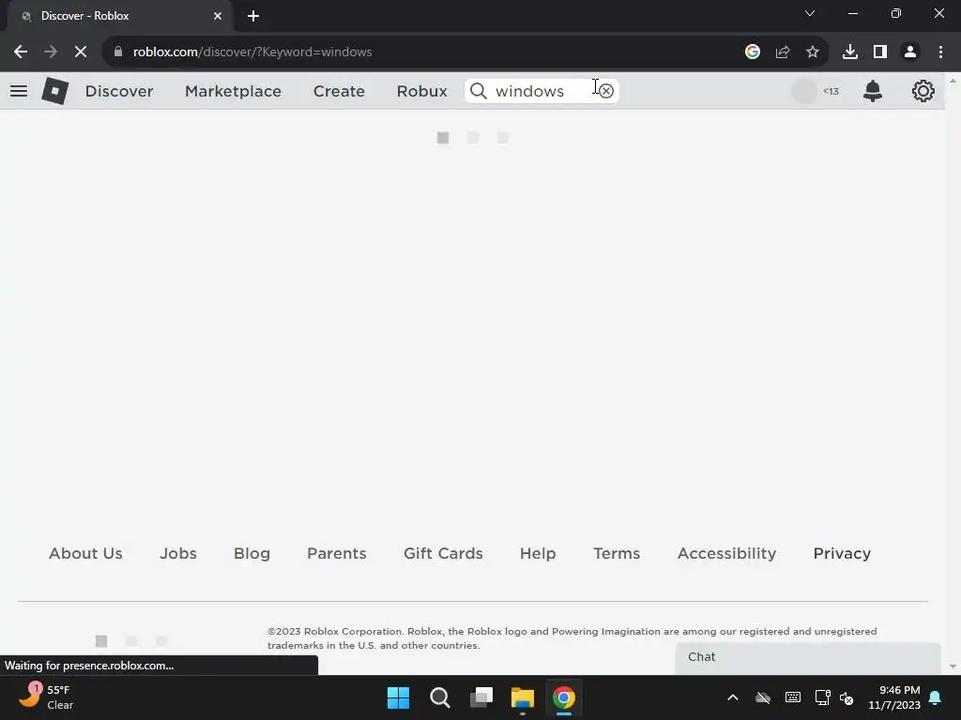Open Chrome downloads
961x720 pixels.
click(x=850, y=52)
